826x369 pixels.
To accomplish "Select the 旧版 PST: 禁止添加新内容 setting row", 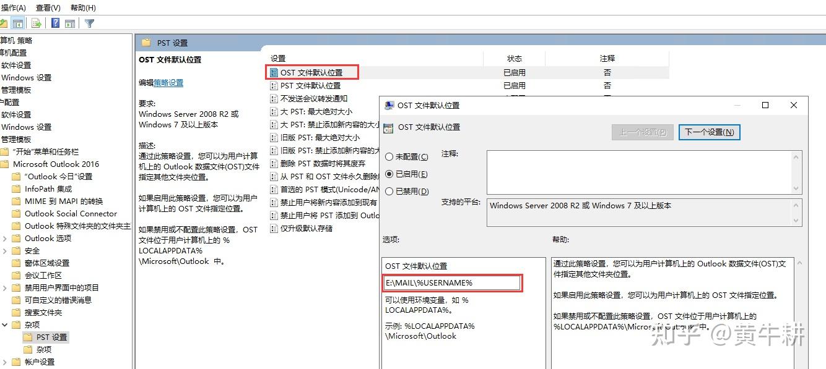I will point(329,151).
